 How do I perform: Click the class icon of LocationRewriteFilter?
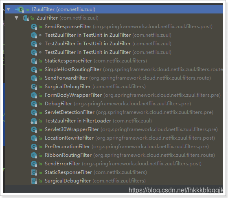[x=34, y=138]
